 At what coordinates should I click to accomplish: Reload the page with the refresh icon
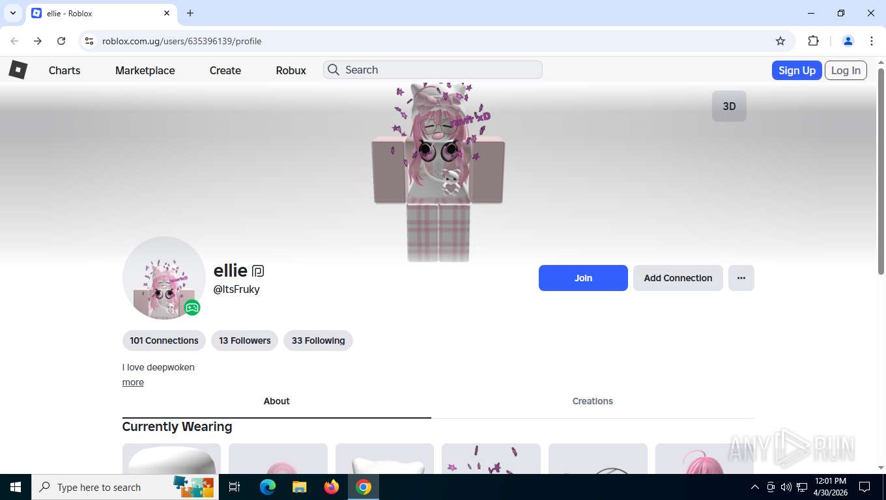point(61,41)
